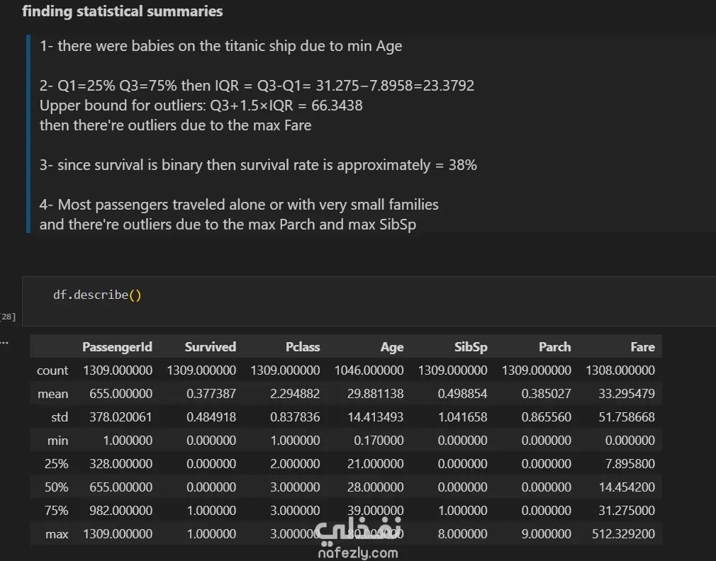Click the markdown line about babies on titanic
The image size is (716, 561).
coord(220,47)
